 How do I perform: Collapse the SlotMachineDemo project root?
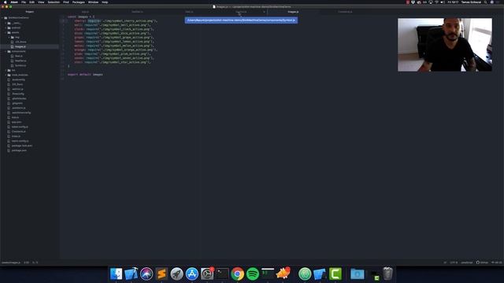coord(2,18)
